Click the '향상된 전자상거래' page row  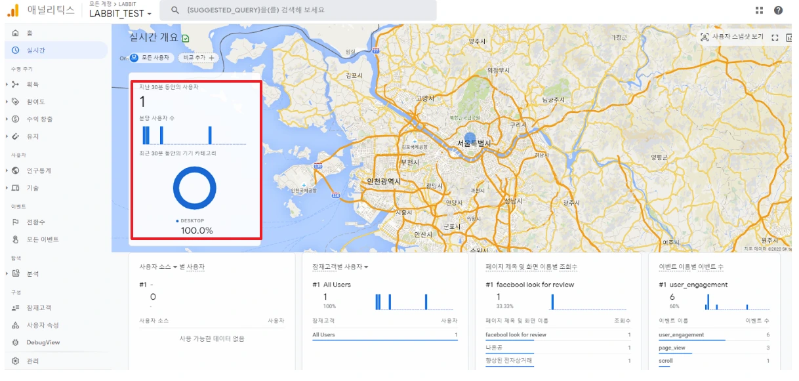point(558,361)
